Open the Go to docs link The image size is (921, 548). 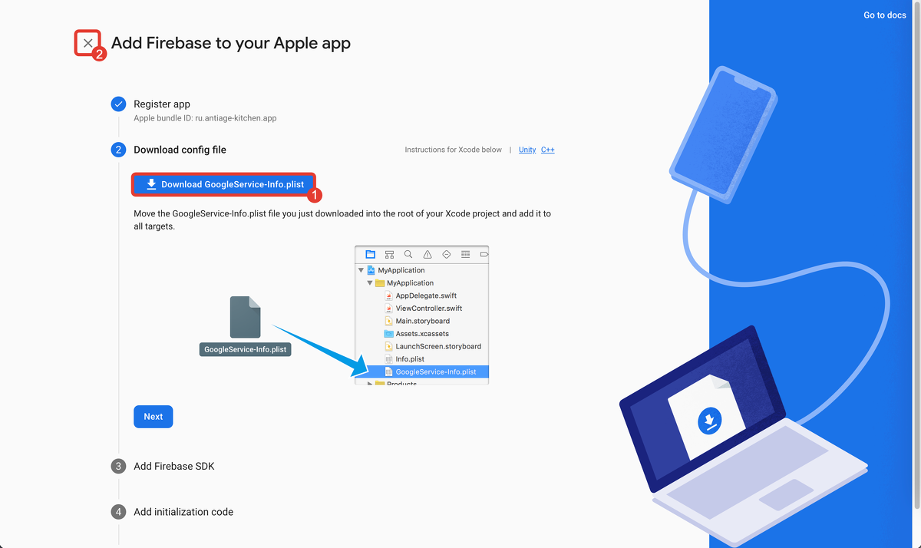[884, 15]
